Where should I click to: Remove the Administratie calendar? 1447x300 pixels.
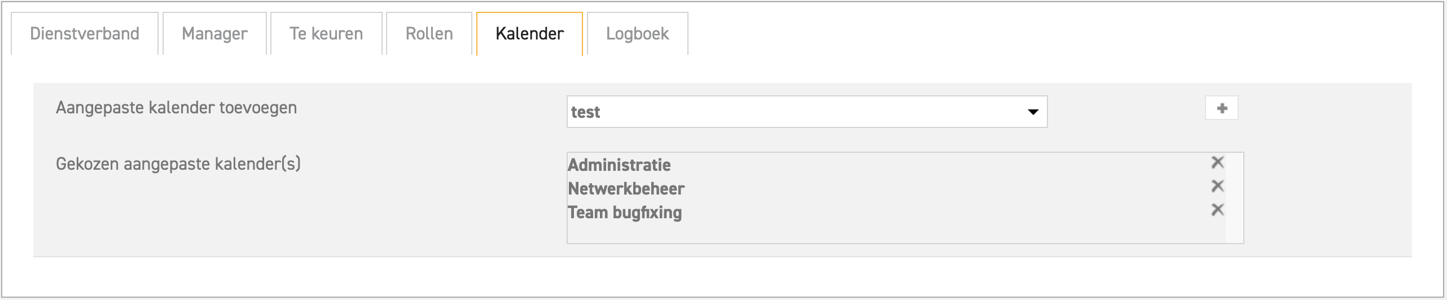coord(1217,163)
